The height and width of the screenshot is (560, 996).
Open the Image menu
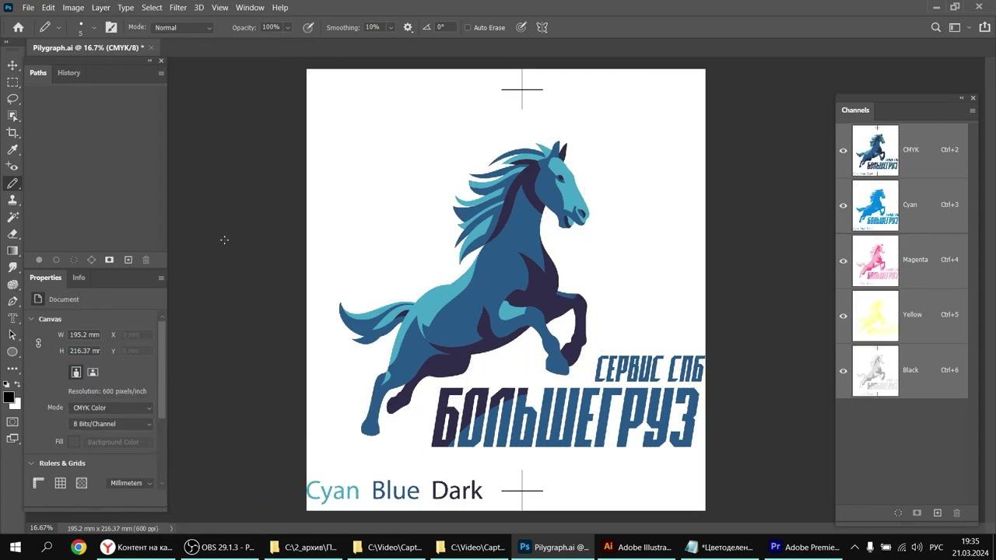pos(73,8)
